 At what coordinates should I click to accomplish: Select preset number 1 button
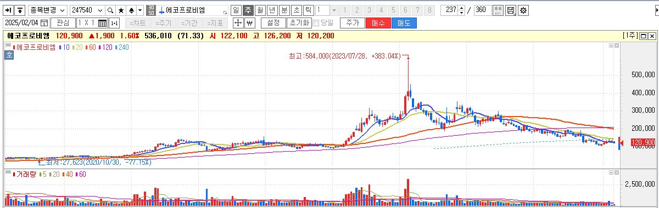pos(345,10)
